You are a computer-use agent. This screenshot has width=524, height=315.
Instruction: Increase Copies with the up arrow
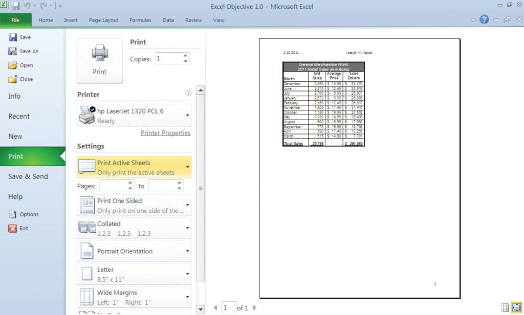(185, 55)
